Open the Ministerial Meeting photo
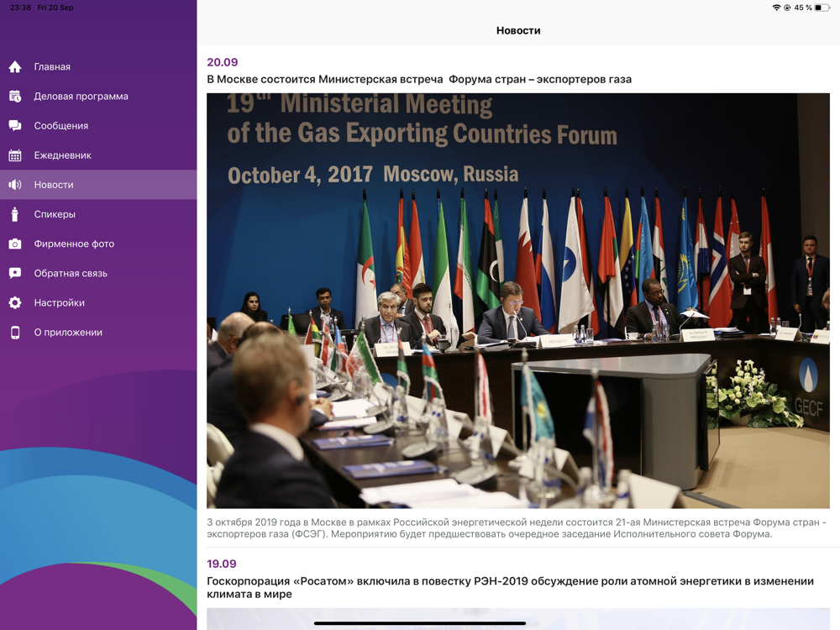 (x=518, y=301)
